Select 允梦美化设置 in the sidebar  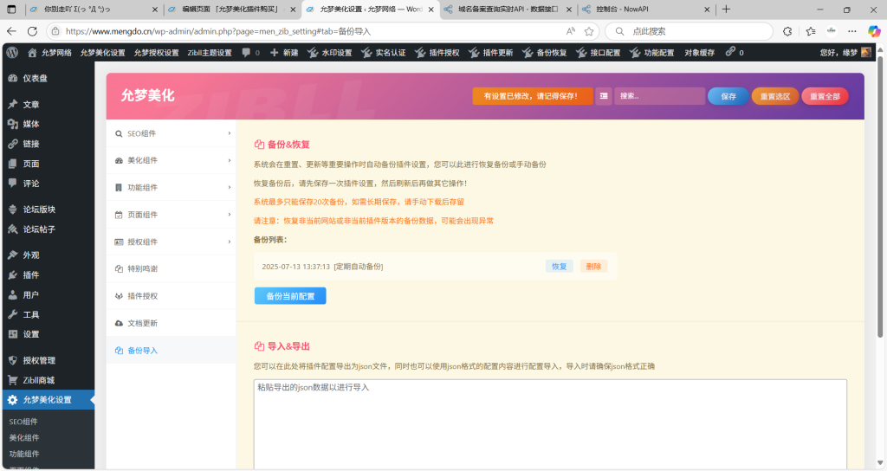coord(49,400)
